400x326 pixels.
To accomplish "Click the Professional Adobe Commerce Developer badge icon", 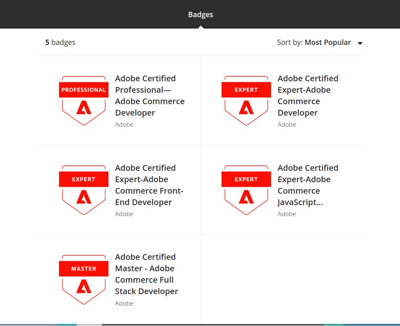I will tap(84, 100).
